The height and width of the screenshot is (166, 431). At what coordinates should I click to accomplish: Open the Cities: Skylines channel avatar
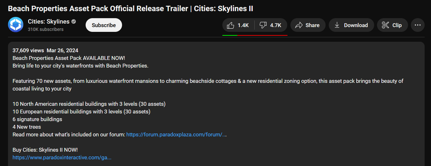[x=16, y=25]
